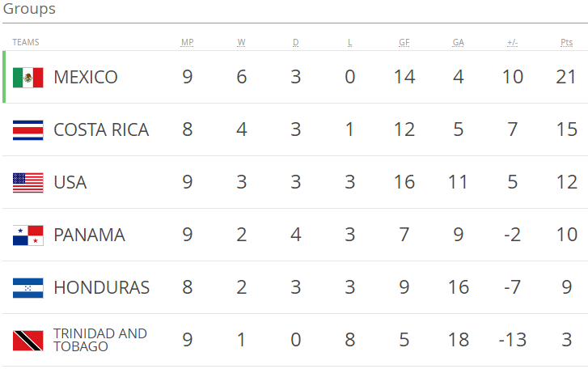Open the MEXICO team link
Viewport: 588px width, 369px height.
[86, 78]
